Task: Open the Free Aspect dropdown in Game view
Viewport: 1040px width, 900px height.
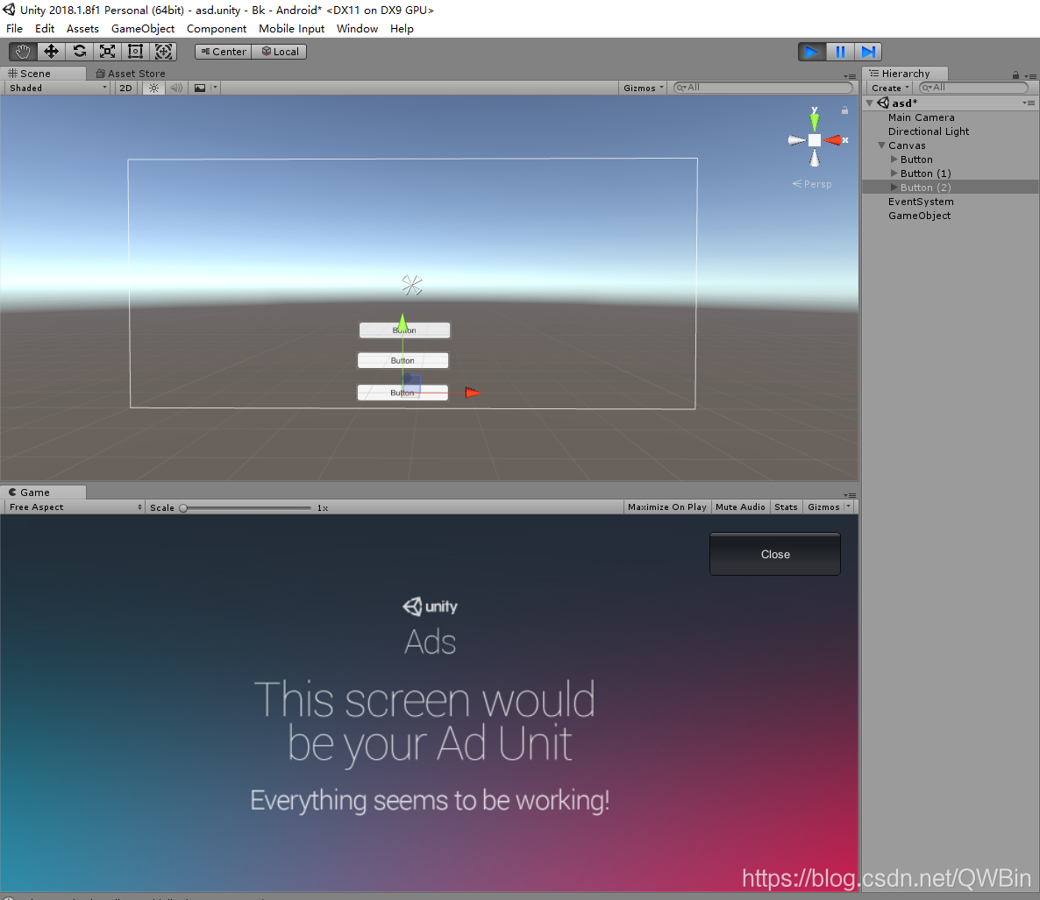Action: (70, 507)
